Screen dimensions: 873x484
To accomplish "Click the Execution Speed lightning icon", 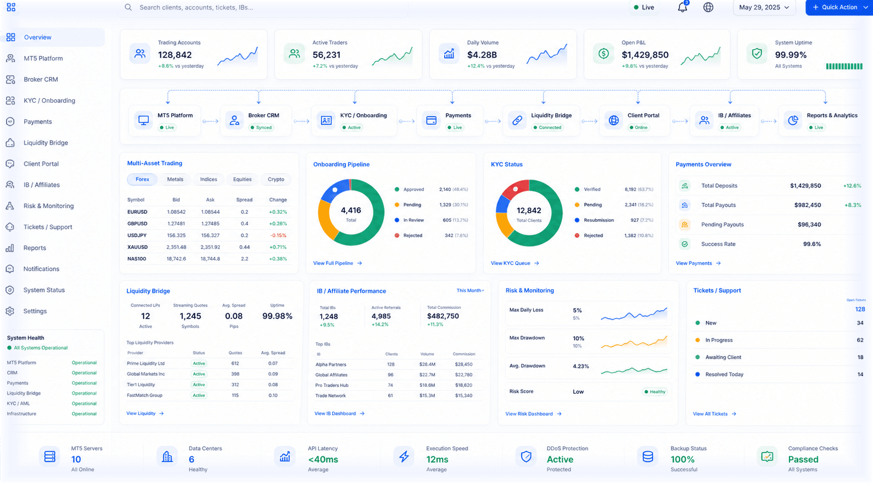I will [x=404, y=457].
